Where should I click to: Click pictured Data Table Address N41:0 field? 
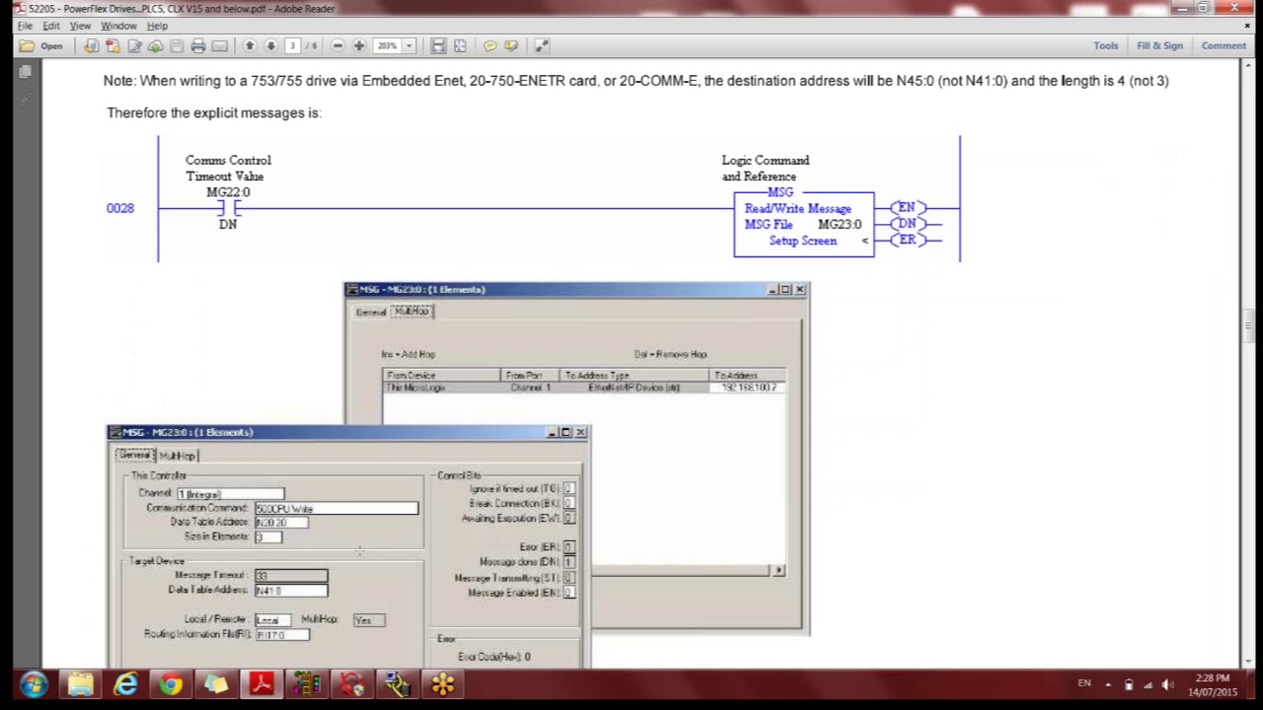click(291, 591)
